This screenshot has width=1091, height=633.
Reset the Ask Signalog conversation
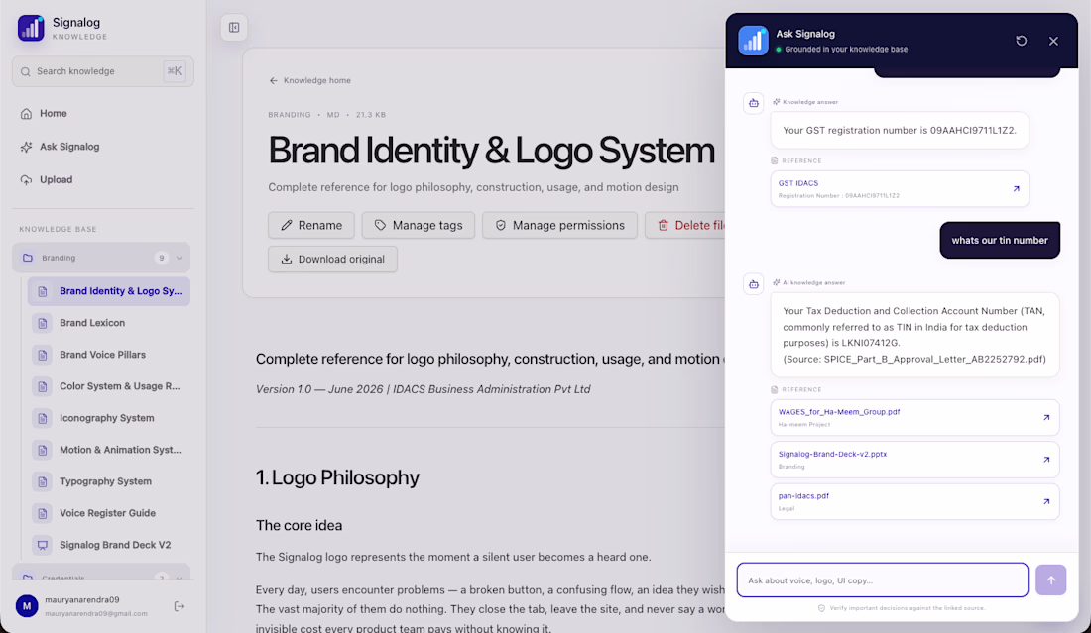coord(1021,41)
